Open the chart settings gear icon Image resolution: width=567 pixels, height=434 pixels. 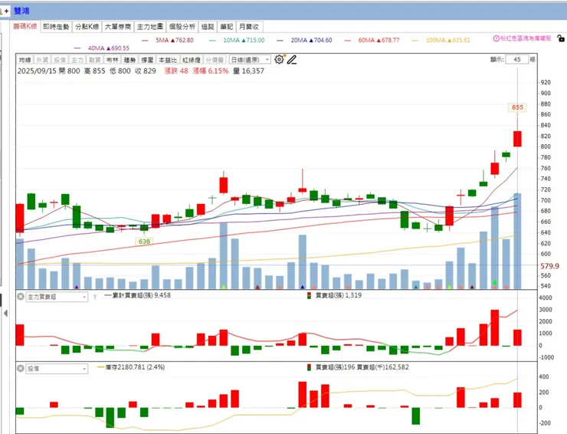[x=279, y=59]
